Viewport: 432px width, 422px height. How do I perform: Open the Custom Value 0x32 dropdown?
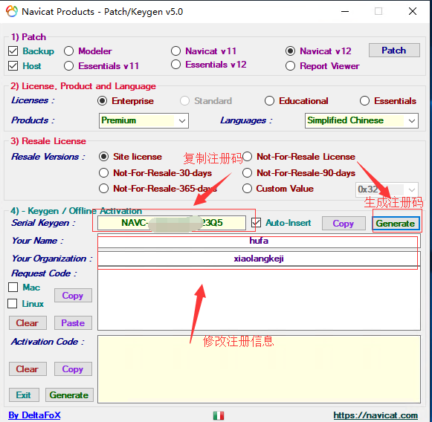(387, 189)
